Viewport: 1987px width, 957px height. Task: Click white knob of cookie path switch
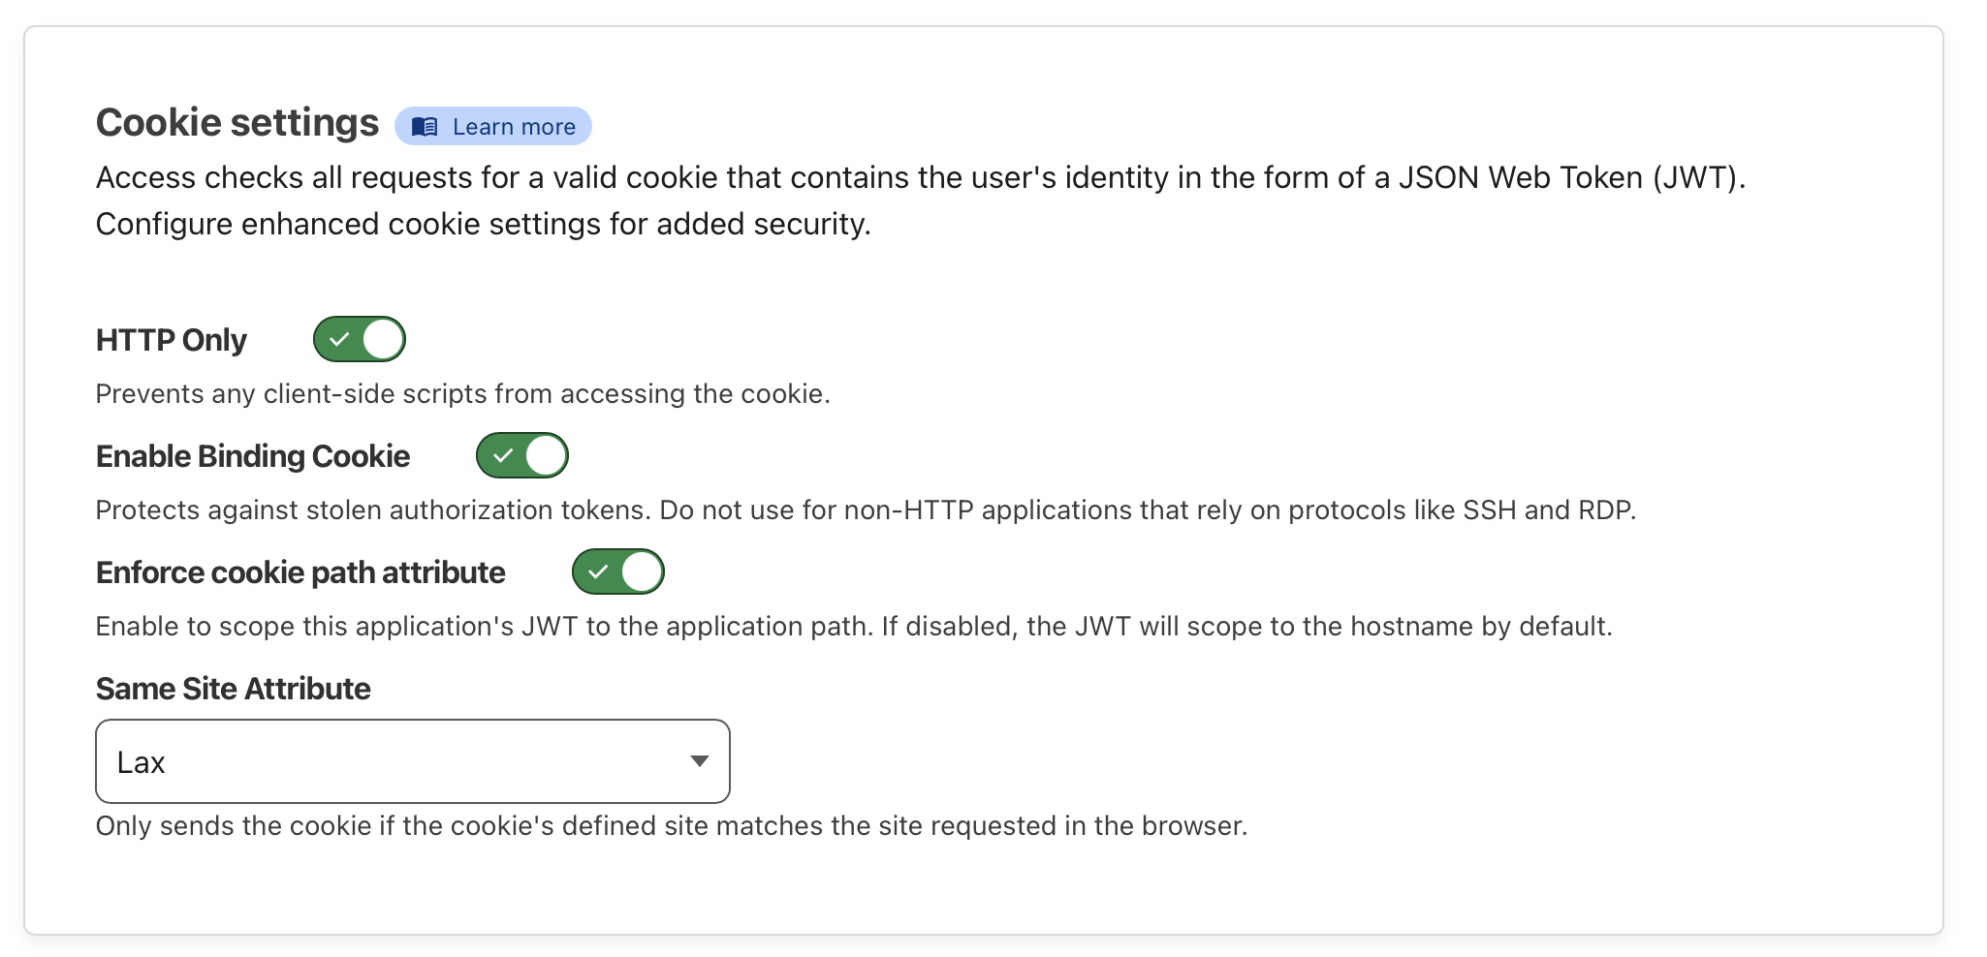642,571
